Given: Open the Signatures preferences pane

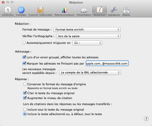Looking at the screenshot, I should [113, 11].
